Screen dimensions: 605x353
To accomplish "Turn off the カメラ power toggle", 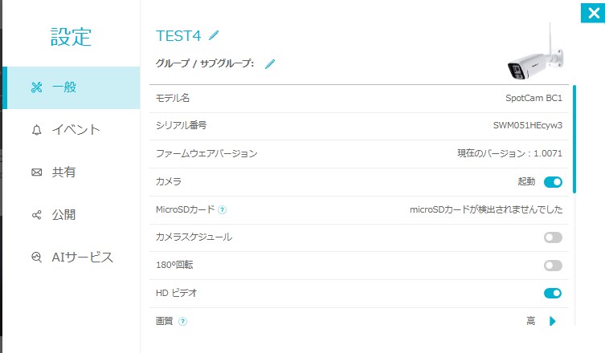I will coord(553,182).
